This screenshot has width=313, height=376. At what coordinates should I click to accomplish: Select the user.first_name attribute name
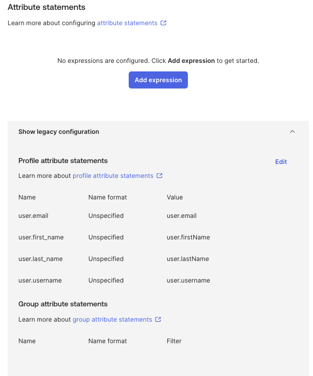point(41,237)
